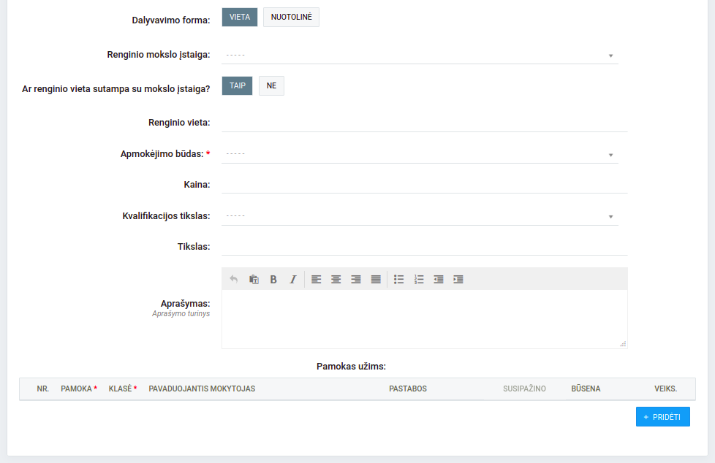This screenshot has width=715, height=463.
Task: Center align the description text
Action: click(336, 279)
